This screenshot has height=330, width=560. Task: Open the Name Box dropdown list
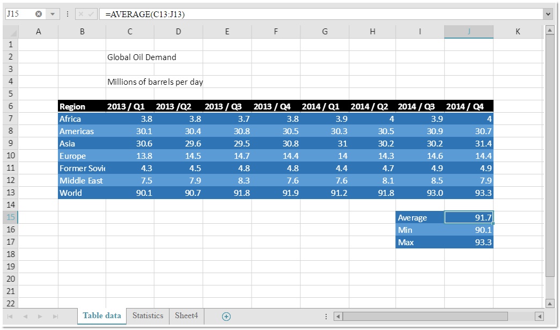pos(52,14)
